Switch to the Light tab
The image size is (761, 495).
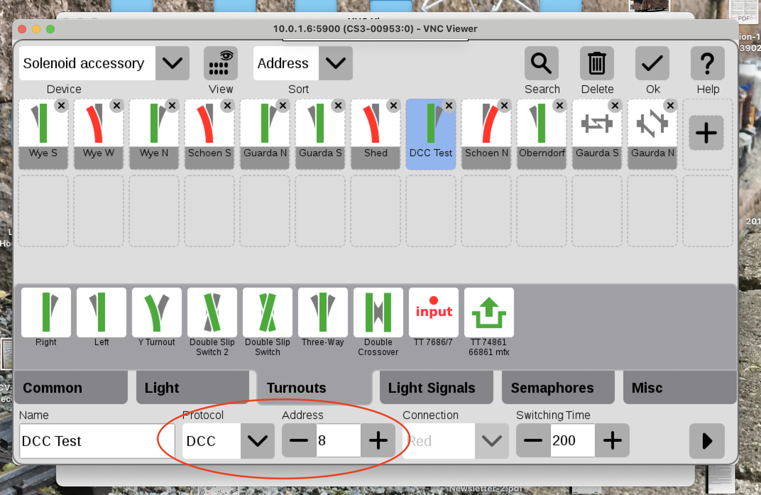(x=193, y=387)
